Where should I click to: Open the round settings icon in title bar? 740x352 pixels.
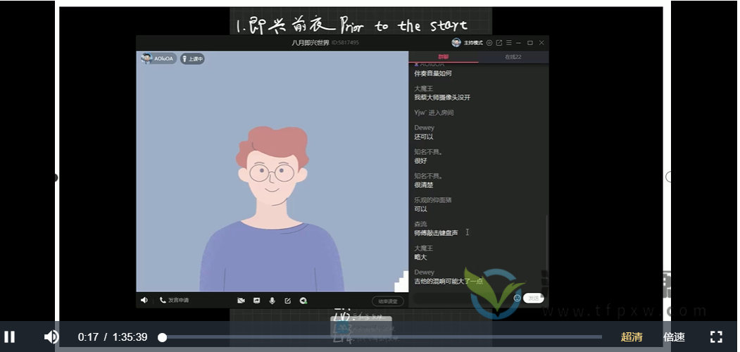pyautogui.click(x=489, y=42)
